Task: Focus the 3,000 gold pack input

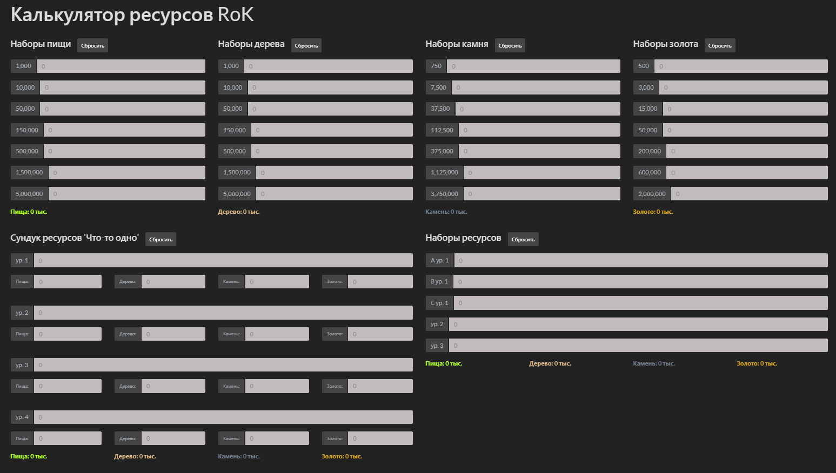Action: point(744,87)
